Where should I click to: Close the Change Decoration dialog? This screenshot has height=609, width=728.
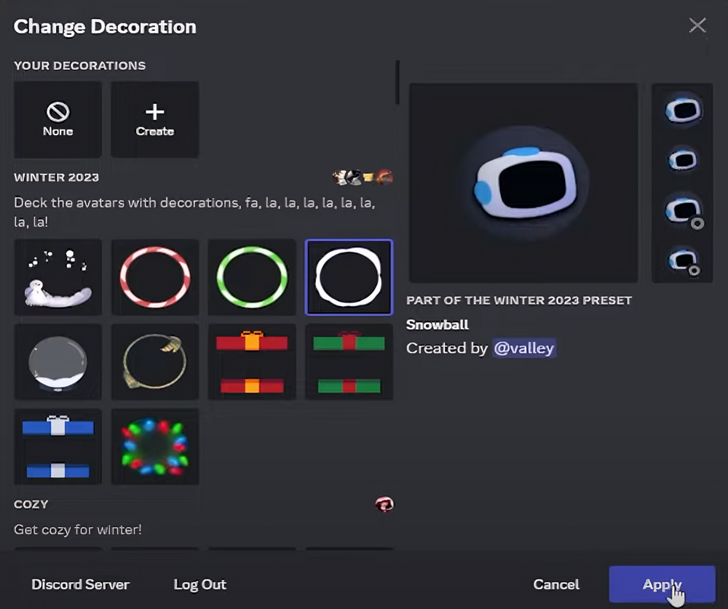[697, 25]
